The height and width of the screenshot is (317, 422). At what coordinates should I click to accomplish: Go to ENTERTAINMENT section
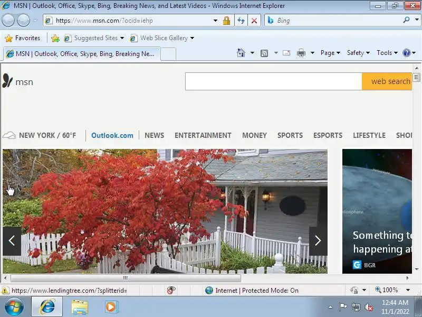(x=203, y=135)
